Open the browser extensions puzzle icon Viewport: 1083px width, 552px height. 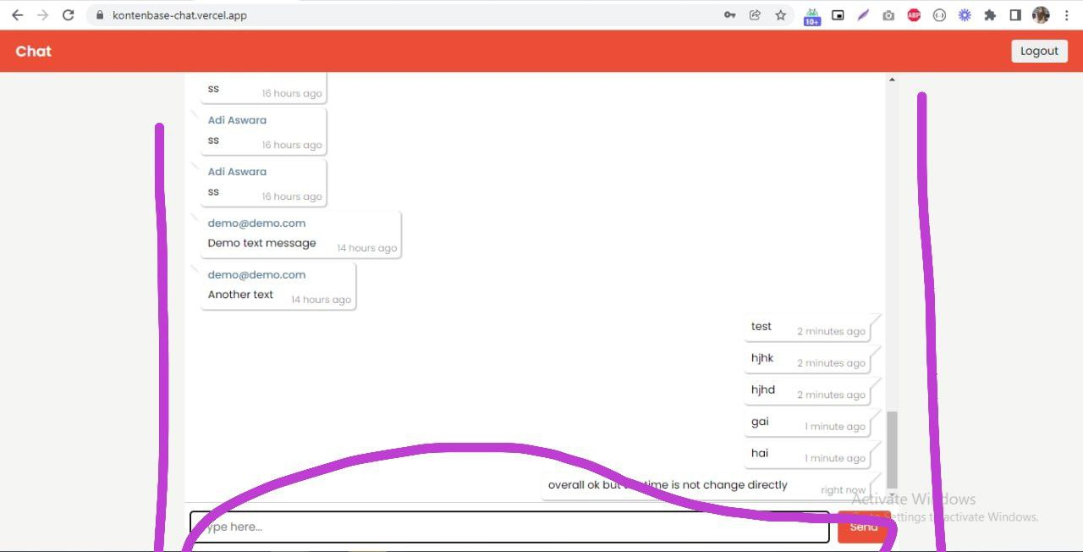pos(989,14)
